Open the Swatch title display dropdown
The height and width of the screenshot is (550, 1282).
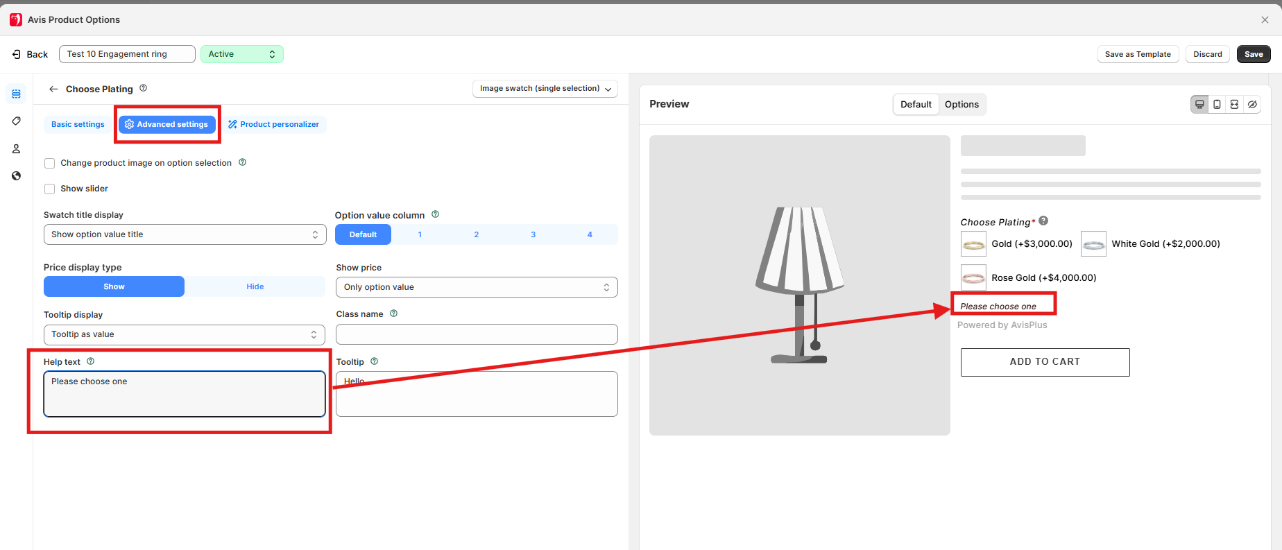point(185,234)
